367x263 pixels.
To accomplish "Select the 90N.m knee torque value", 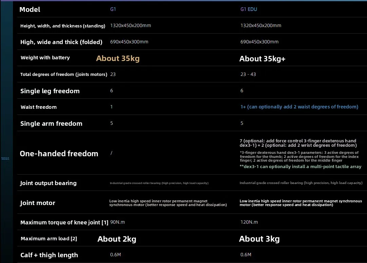I will [117, 222].
